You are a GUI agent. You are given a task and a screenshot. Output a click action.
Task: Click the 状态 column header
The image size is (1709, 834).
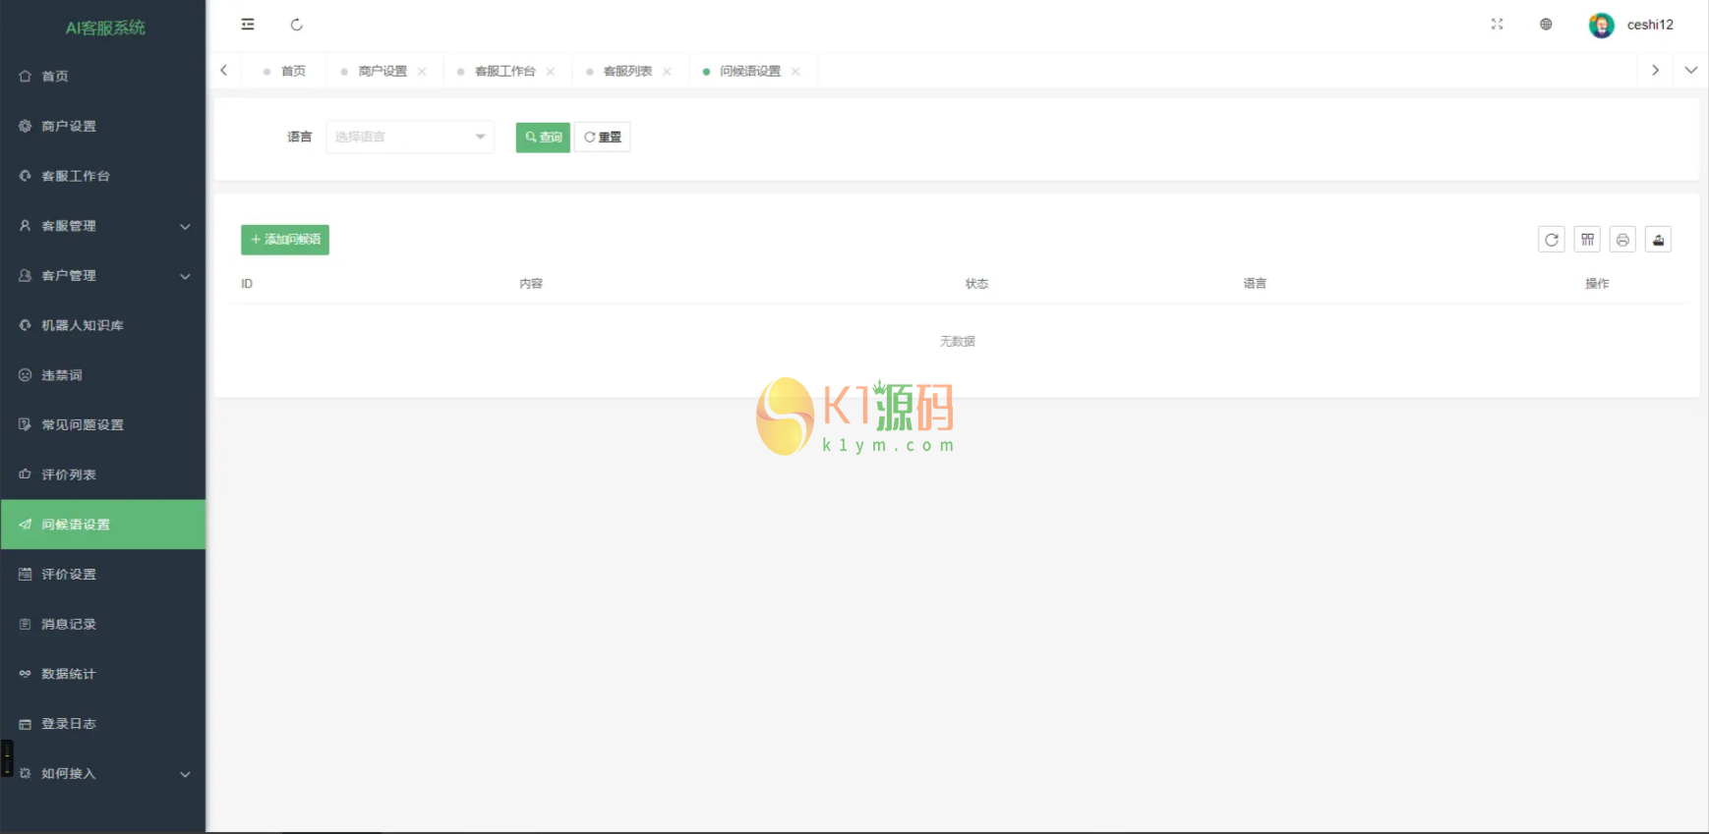point(976,284)
